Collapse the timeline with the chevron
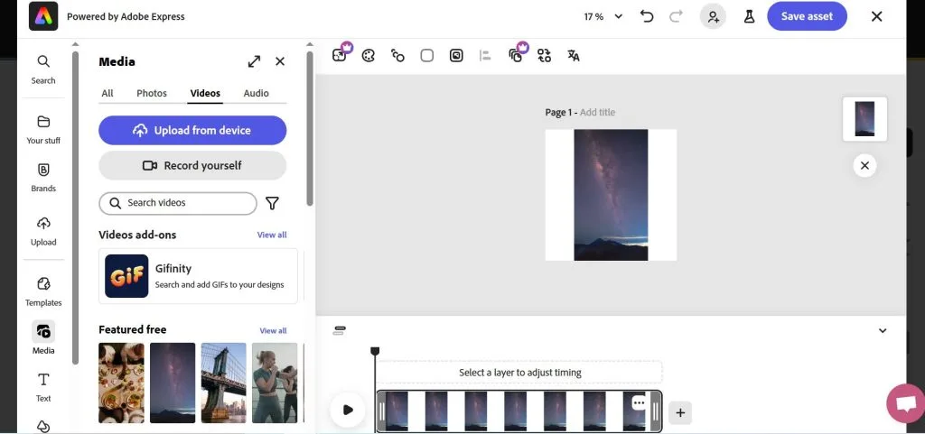This screenshot has height=434, width=925. (883, 330)
